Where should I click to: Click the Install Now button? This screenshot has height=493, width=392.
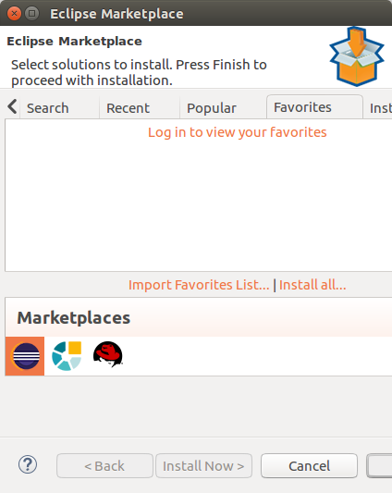203,465
